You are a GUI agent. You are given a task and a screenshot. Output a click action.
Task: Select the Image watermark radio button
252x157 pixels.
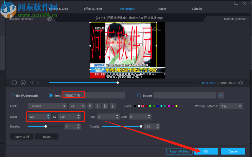(x=139, y=95)
